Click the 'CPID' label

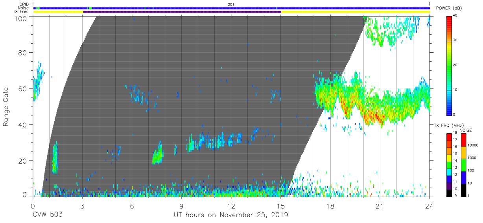click(x=25, y=4)
